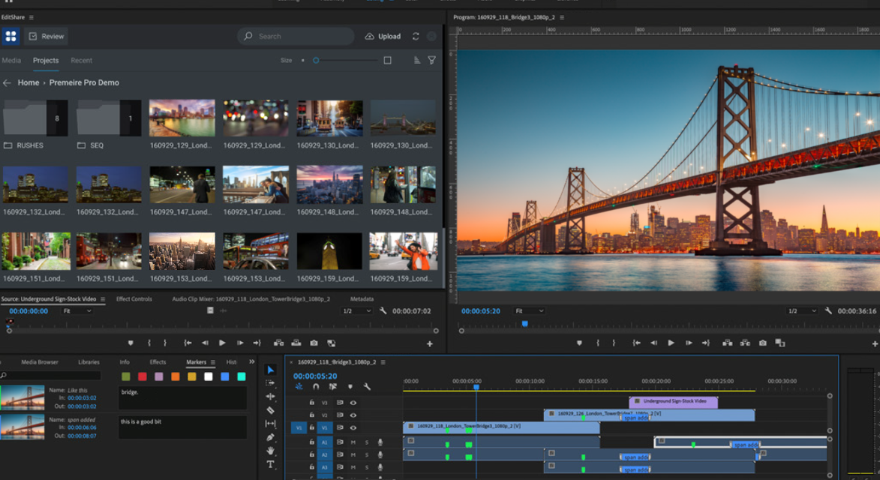Click the Insert button in Source monitor
The height and width of the screenshot is (480, 880).
click(278, 343)
